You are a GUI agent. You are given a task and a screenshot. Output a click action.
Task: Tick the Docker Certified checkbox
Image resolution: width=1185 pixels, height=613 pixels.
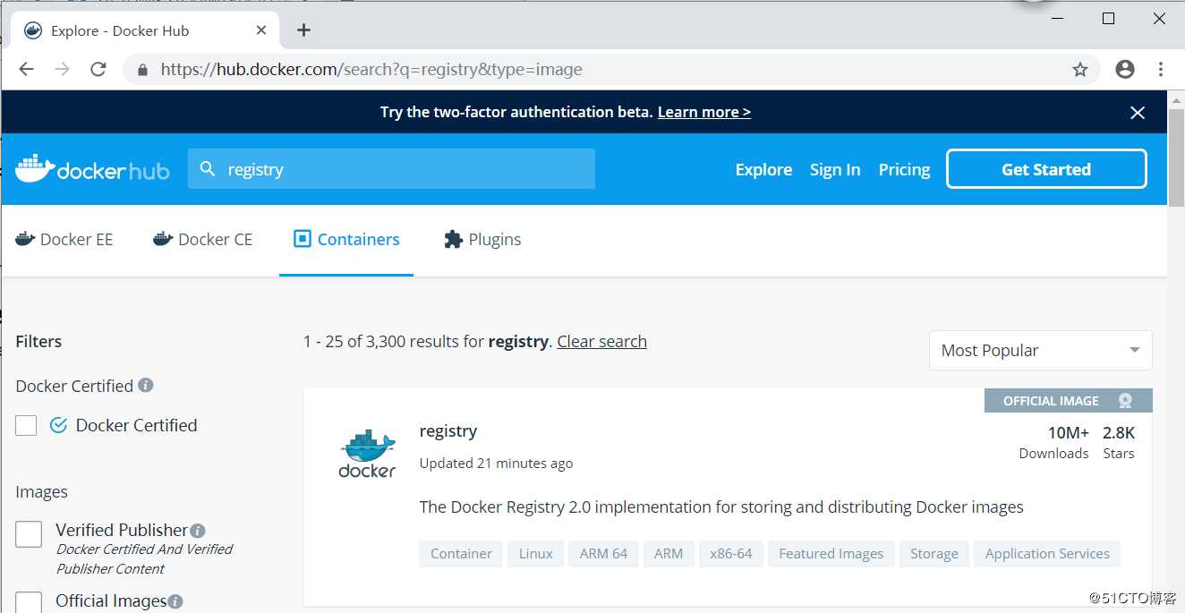point(26,425)
